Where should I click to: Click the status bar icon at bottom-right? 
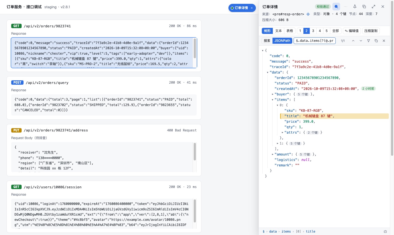[385, 231]
